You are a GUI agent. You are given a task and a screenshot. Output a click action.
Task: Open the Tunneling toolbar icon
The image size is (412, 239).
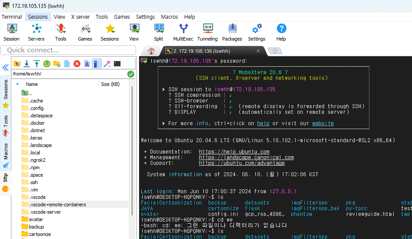[x=208, y=32]
